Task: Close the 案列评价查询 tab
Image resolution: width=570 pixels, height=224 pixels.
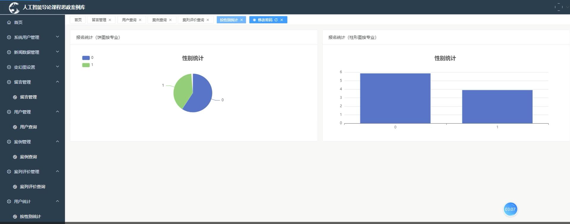Action: [x=208, y=20]
